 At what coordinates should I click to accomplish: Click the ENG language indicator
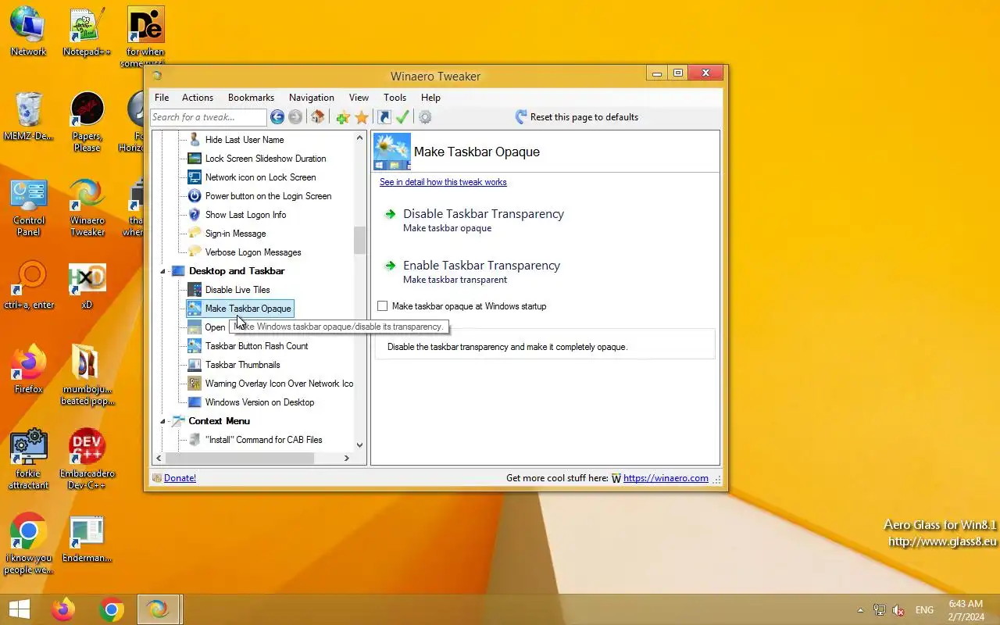click(x=924, y=610)
